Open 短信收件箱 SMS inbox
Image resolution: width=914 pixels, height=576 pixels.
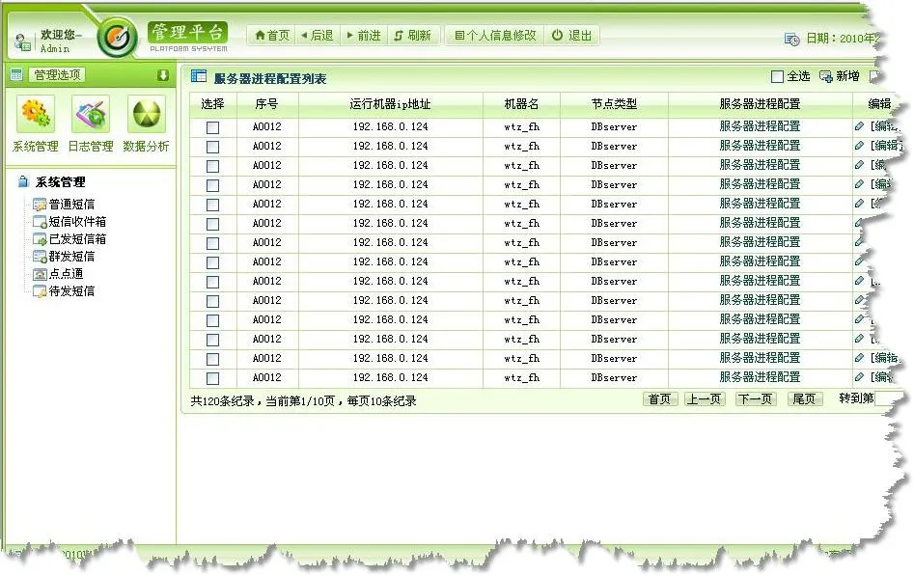[x=69, y=222]
